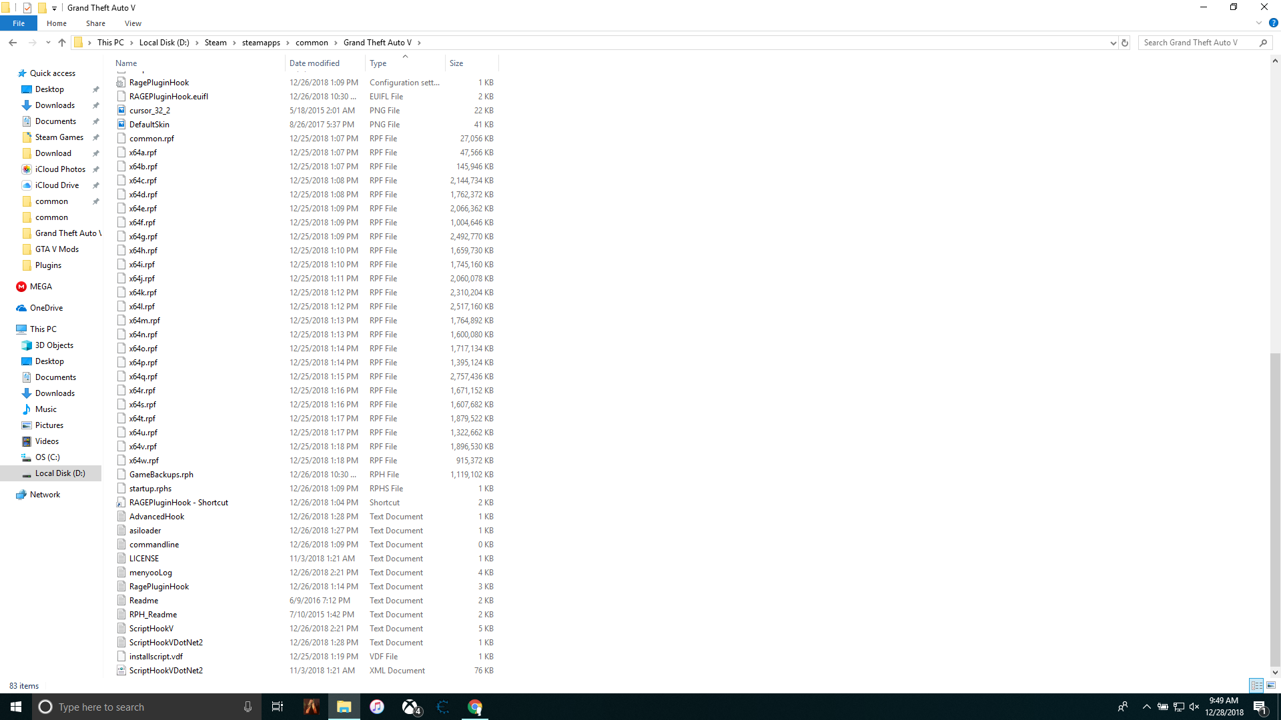
Task: Open MEGA in the navigation pane
Action: pos(40,287)
